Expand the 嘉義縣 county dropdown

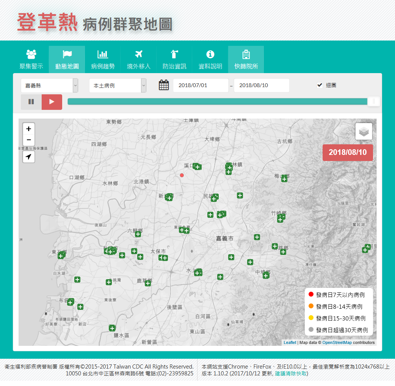coord(49,86)
